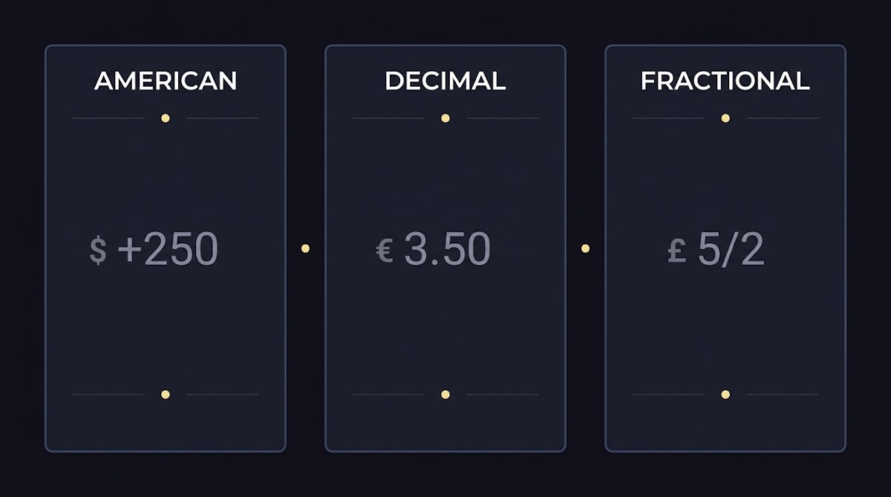The height and width of the screenshot is (497, 891).
Task: Open the FRACTIONAL heading
Action: click(x=725, y=81)
